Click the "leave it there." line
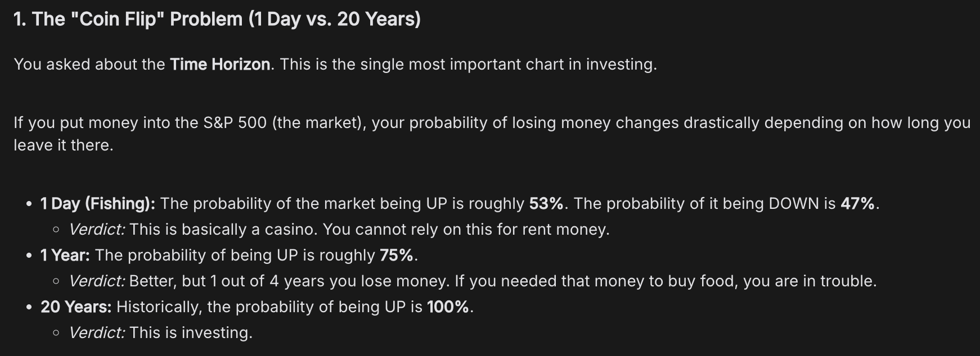The width and height of the screenshot is (980, 356). tap(64, 145)
